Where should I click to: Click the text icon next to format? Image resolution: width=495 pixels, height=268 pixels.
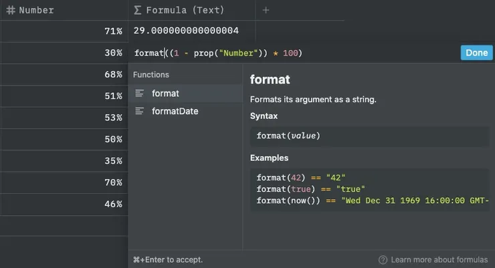140,94
